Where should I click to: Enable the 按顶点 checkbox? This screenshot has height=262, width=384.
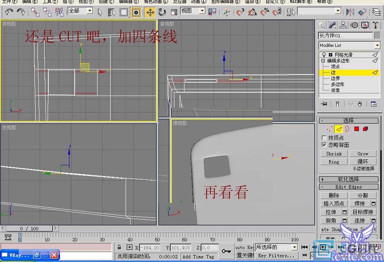[x=324, y=138]
